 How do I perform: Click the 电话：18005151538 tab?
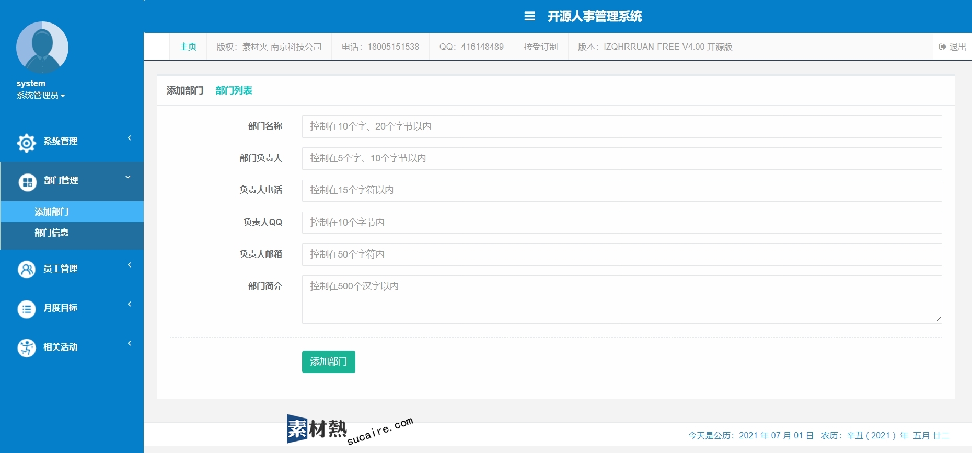click(380, 47)
